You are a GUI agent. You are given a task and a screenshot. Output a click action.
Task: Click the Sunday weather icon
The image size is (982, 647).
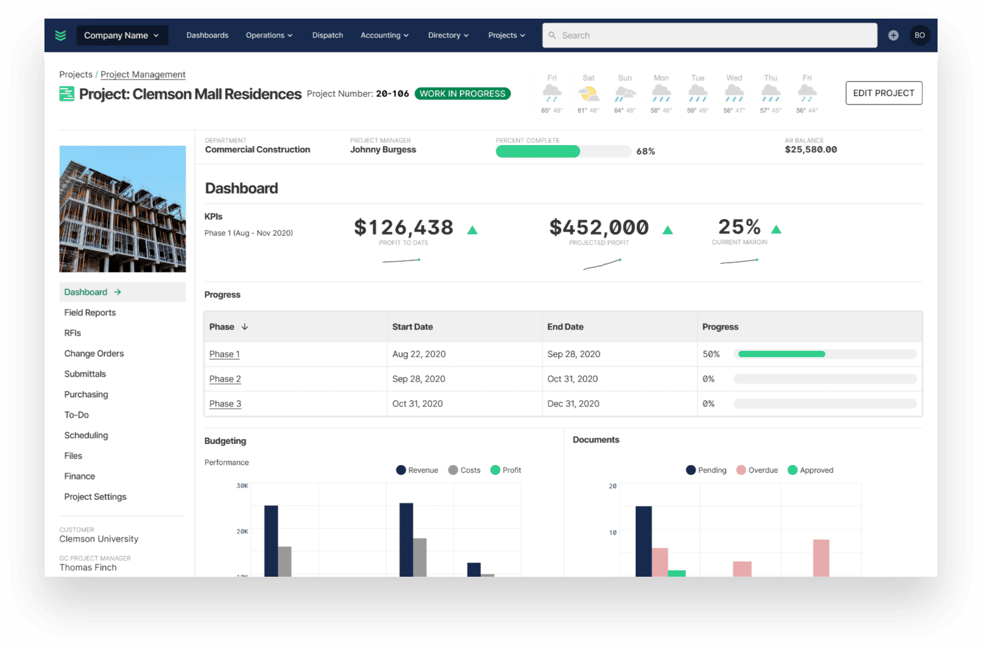[x=625, y=94]
